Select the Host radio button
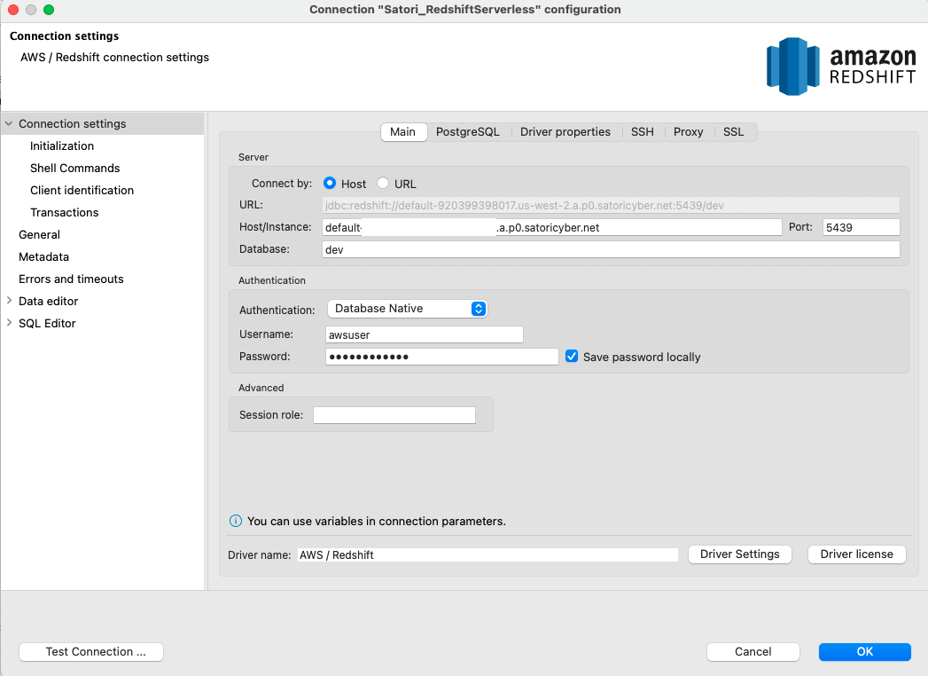This screenshot has height=676, width=928. click(x=330, y=183)
